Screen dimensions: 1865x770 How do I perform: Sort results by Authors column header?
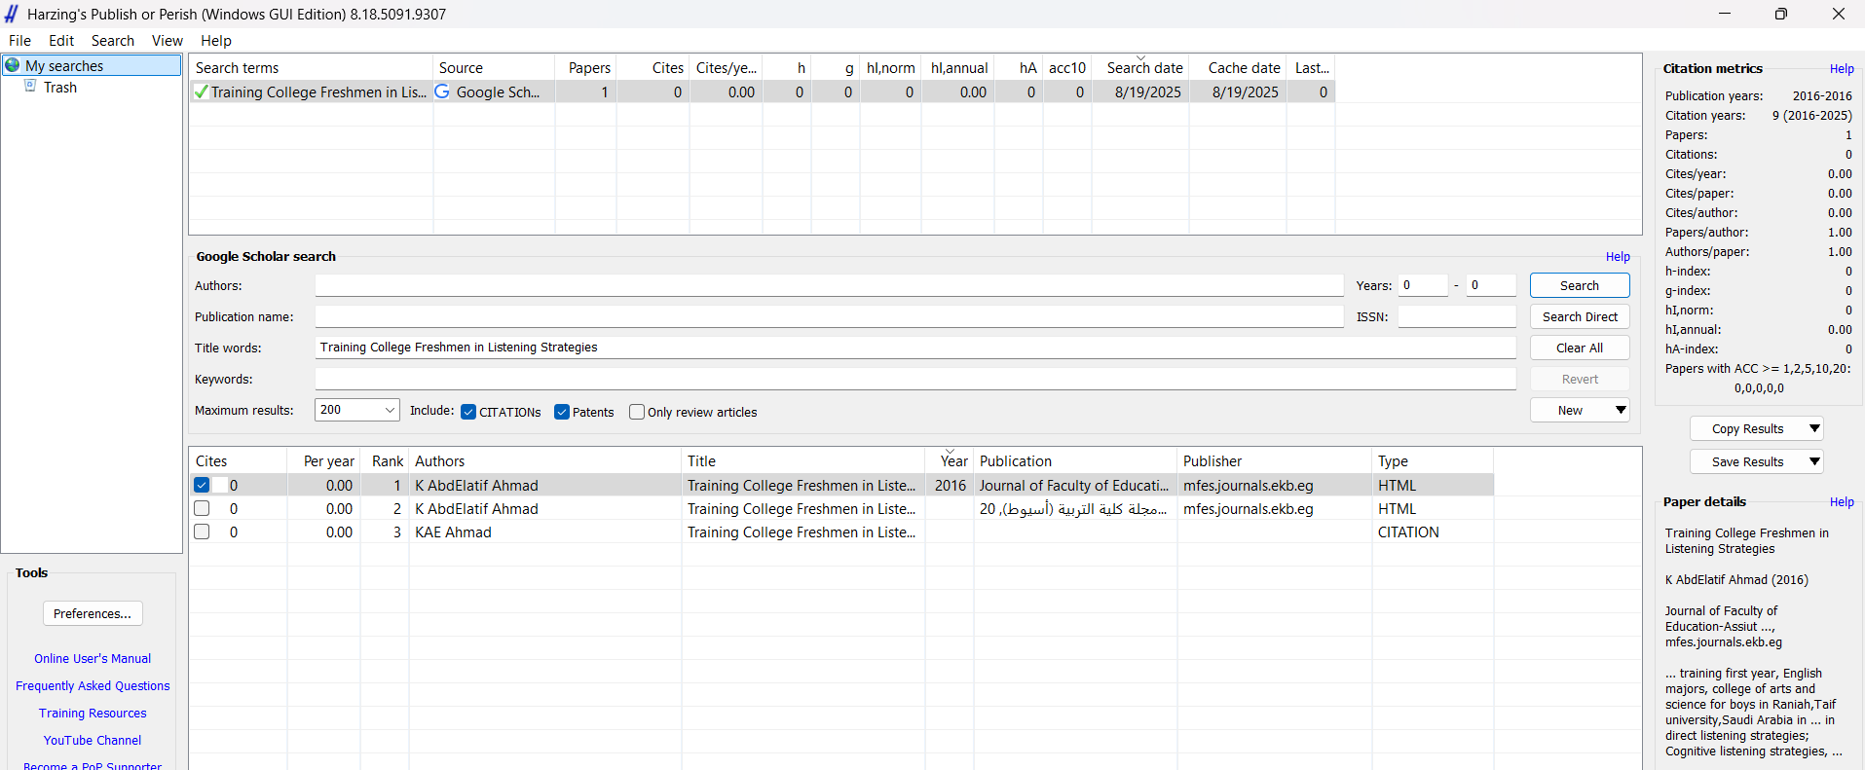(x=545, y=461)
